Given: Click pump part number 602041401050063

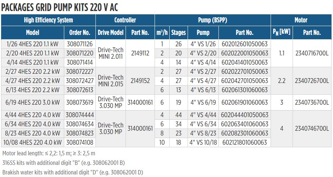Looking at the screenshot, I should pyautogui.click(x=245, y=62).
